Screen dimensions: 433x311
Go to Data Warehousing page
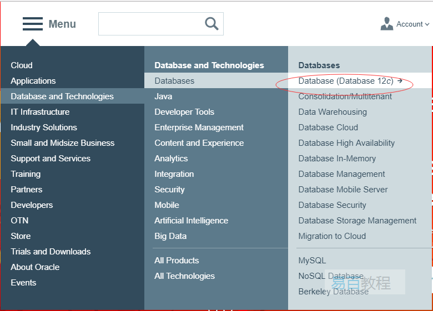[333, 112]
